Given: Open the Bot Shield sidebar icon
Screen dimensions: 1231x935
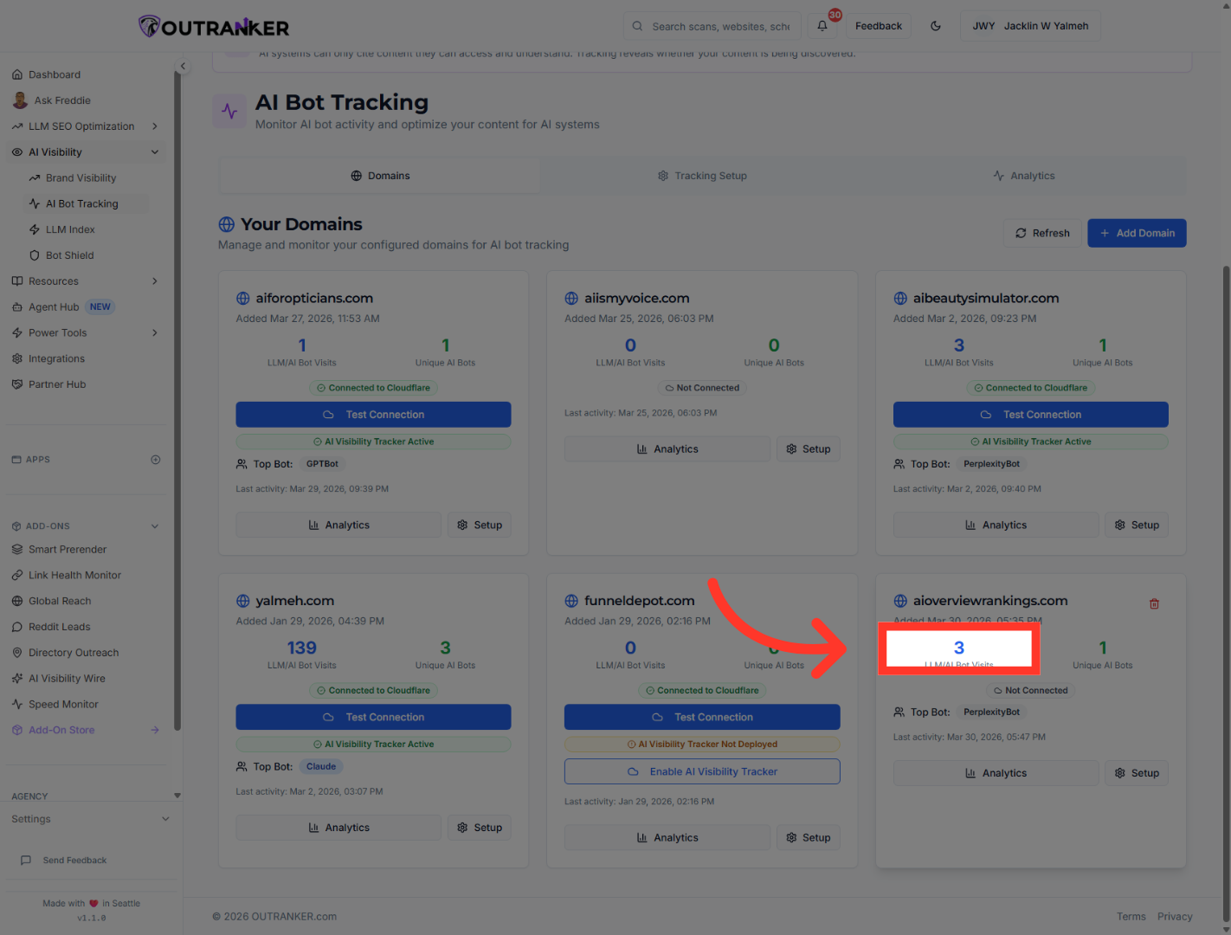Looking at the screenshot, I should pos(35,256).
